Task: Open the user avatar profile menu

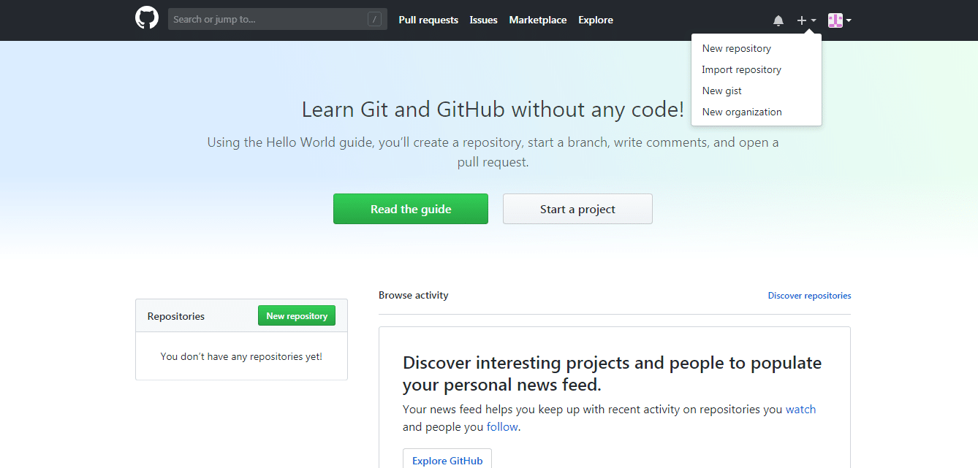Action: [x=839, y=20]
